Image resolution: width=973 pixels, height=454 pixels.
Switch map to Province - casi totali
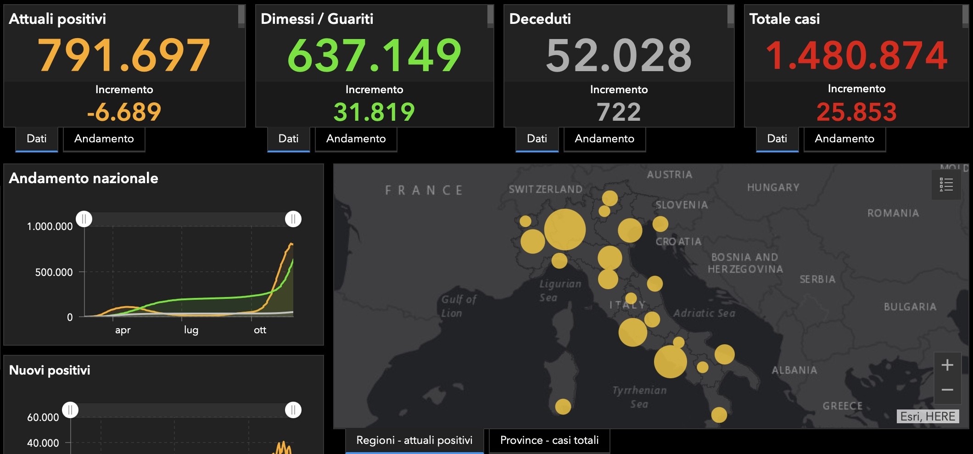(x=549, y=440)
